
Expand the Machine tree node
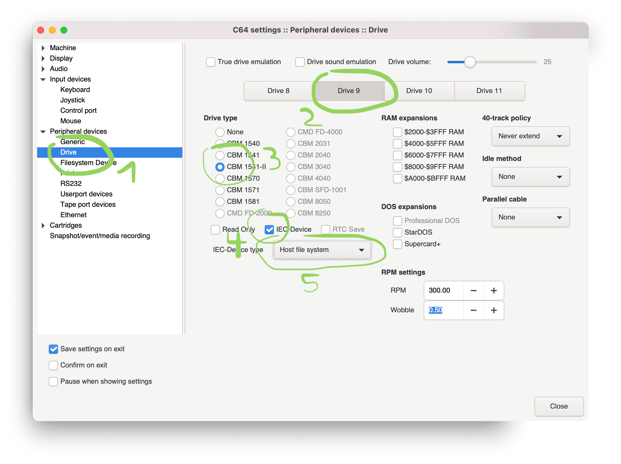tap(43, 48)
